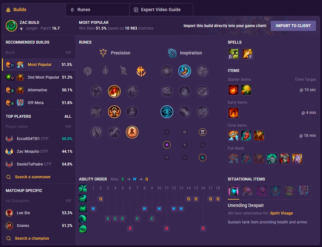Image resolution: width=322 pixels, height=247 pixels.
Task: Open Lee Sin matchup specific build
Action: point(39,213)
